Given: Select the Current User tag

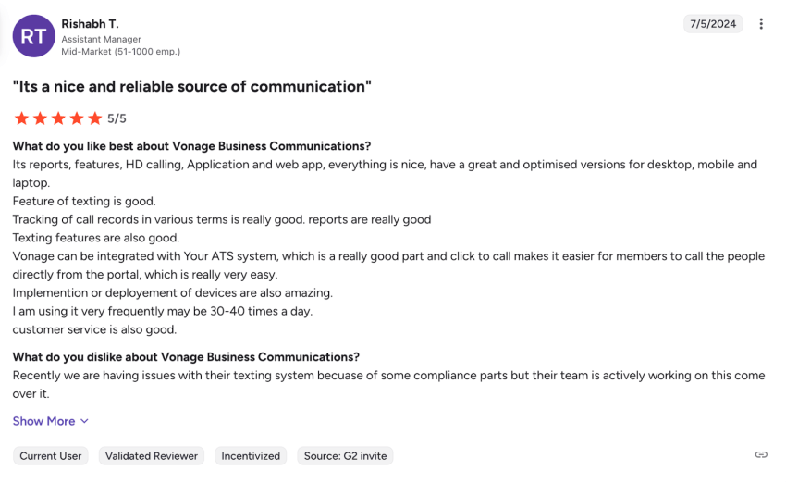Looking at the screenshot, I should [51, 455].
